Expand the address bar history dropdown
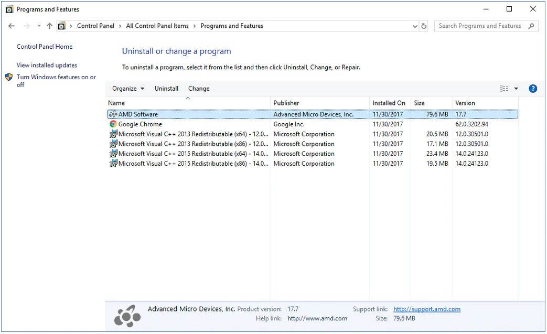 [x=415, y=26]
